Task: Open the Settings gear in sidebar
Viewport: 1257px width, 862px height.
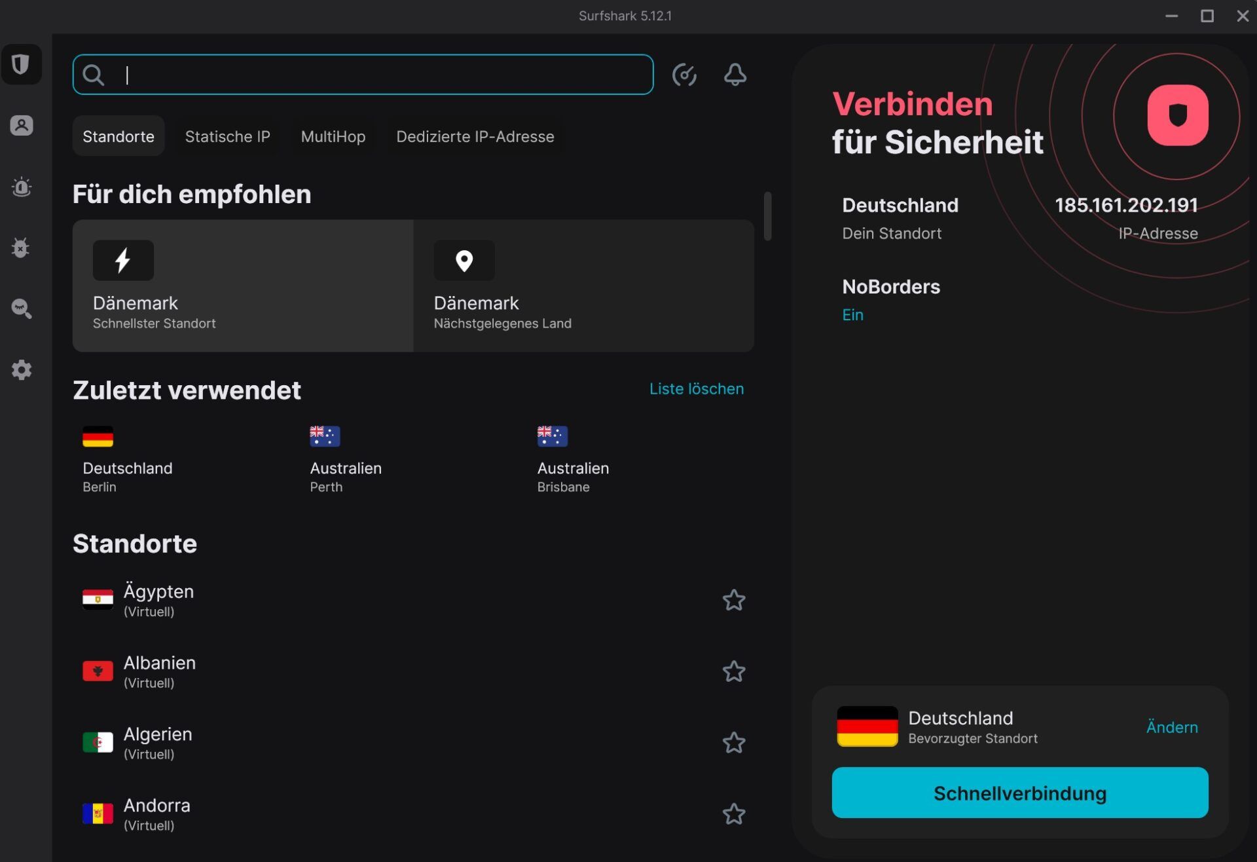Action: 21,370
